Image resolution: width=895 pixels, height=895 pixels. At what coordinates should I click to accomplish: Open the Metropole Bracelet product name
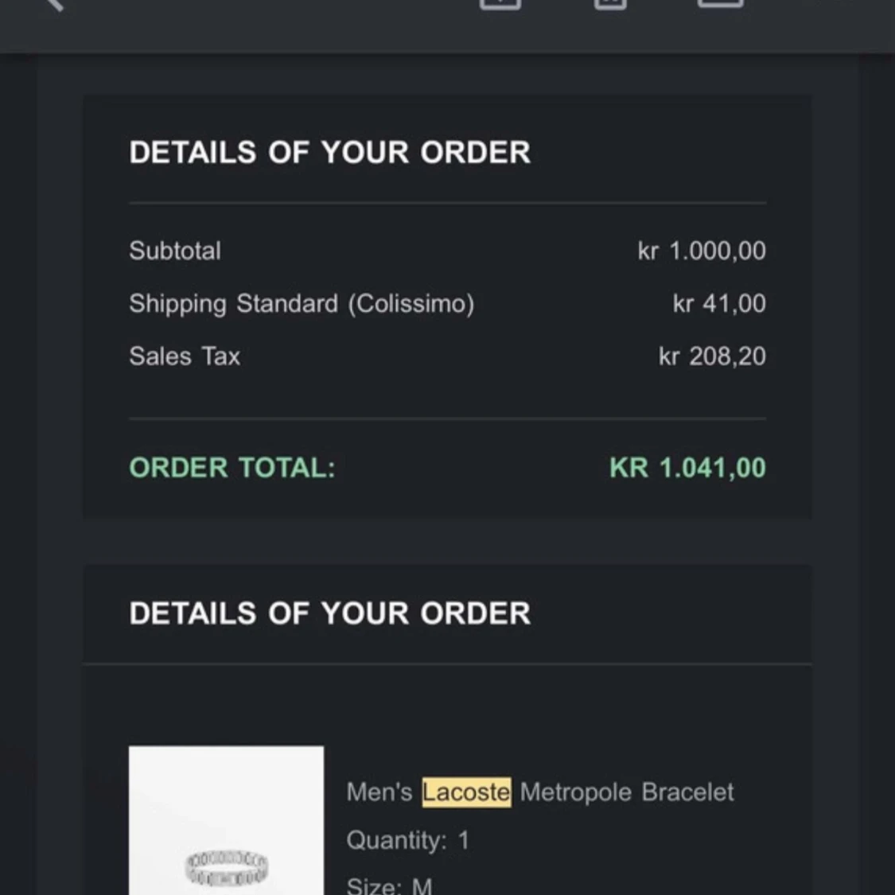pyautogui.click(x=627, y=792)
